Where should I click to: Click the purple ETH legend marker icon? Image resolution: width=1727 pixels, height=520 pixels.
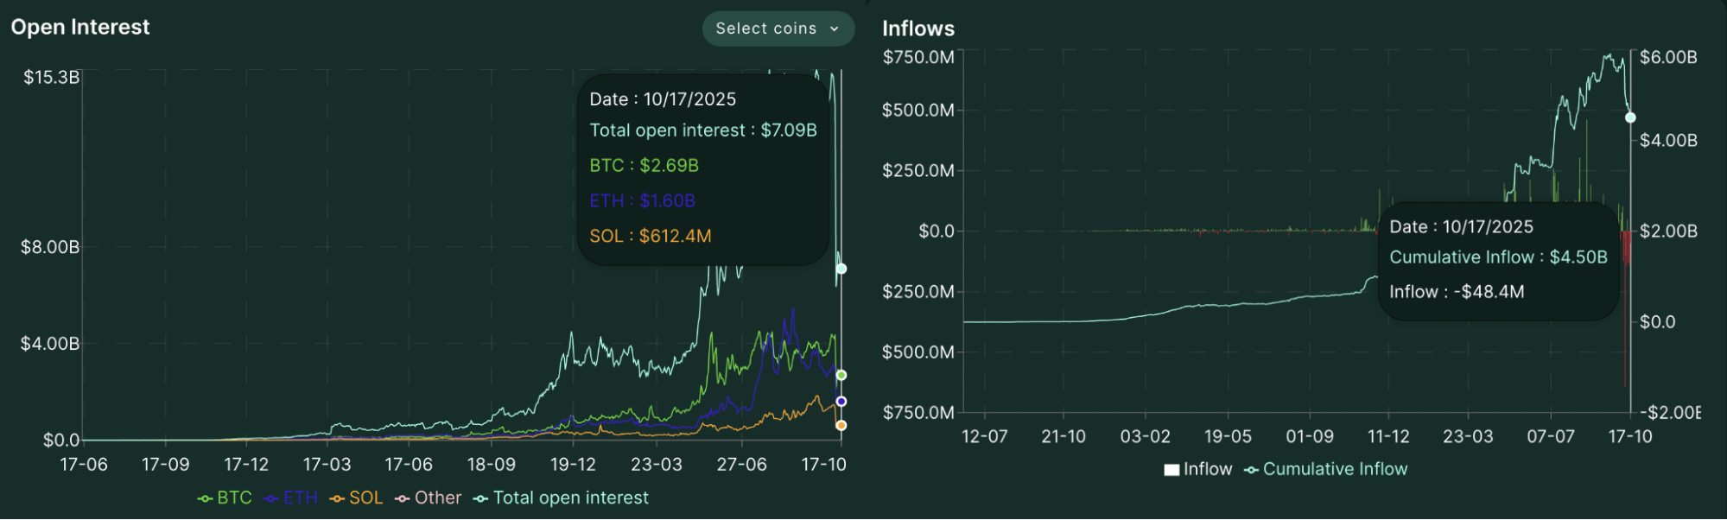269,498
